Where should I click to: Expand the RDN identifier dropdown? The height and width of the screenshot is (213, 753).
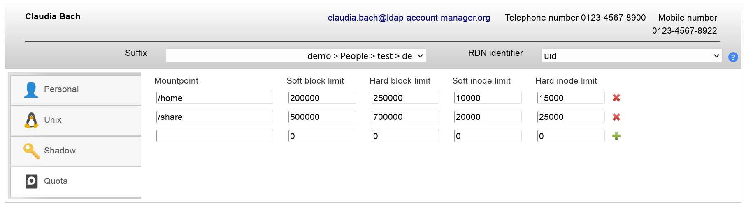(x=631, y=56)
